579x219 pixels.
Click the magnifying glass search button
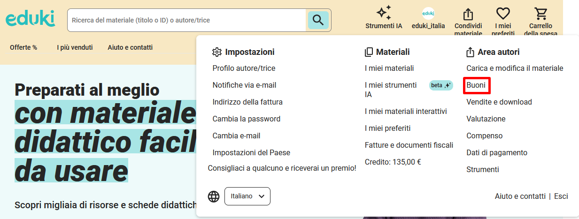pos(318,20)
